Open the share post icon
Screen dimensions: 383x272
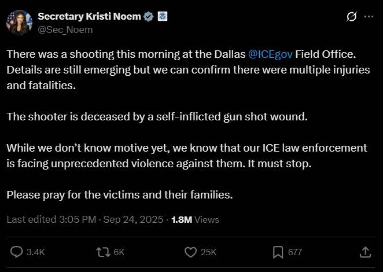(366, 252)
